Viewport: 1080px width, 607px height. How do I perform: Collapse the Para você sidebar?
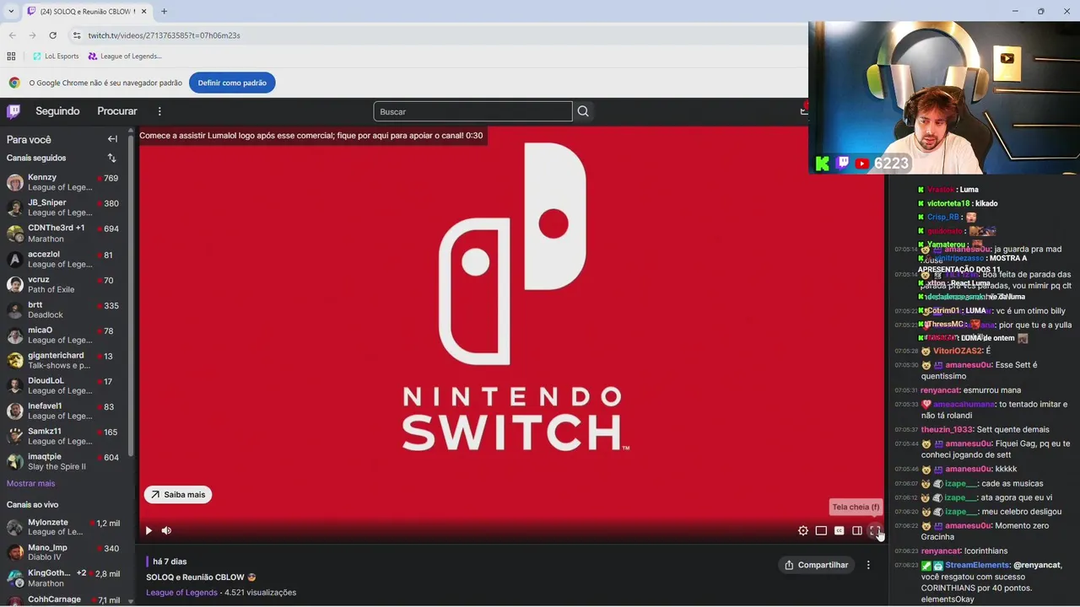point(112,139)
